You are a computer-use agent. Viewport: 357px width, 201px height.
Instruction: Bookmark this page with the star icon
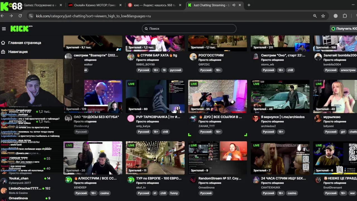click(x=323, y=16)
